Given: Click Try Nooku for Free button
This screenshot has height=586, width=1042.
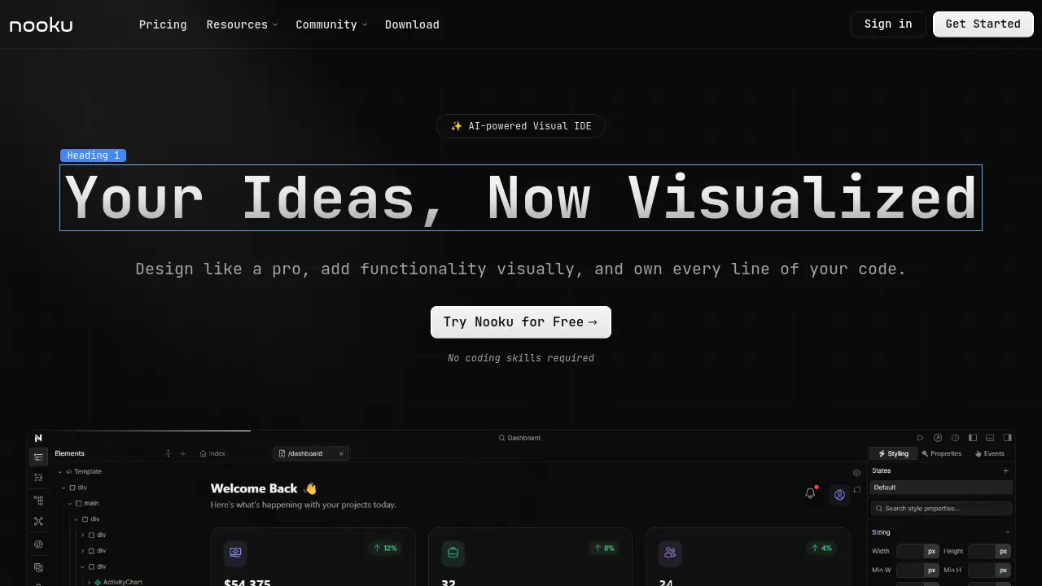Looking at the screenshot, I should click(x=521, y=322).
